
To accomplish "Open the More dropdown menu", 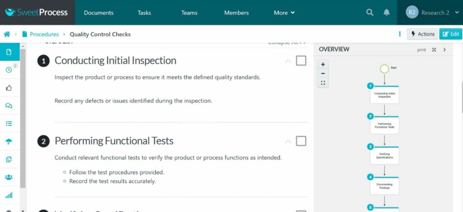I will [x=284, y=13].
